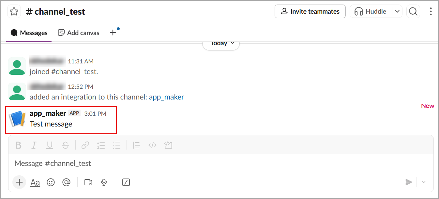The width and height of the screenshot is (439, 199).
Task: Toggle italic text formatting
Action: click(x=34, y=145)
